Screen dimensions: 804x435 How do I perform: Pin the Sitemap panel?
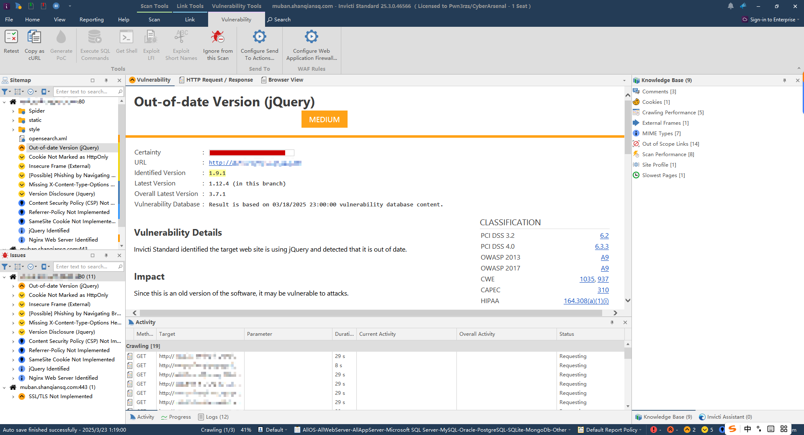(x=106, y=80)
